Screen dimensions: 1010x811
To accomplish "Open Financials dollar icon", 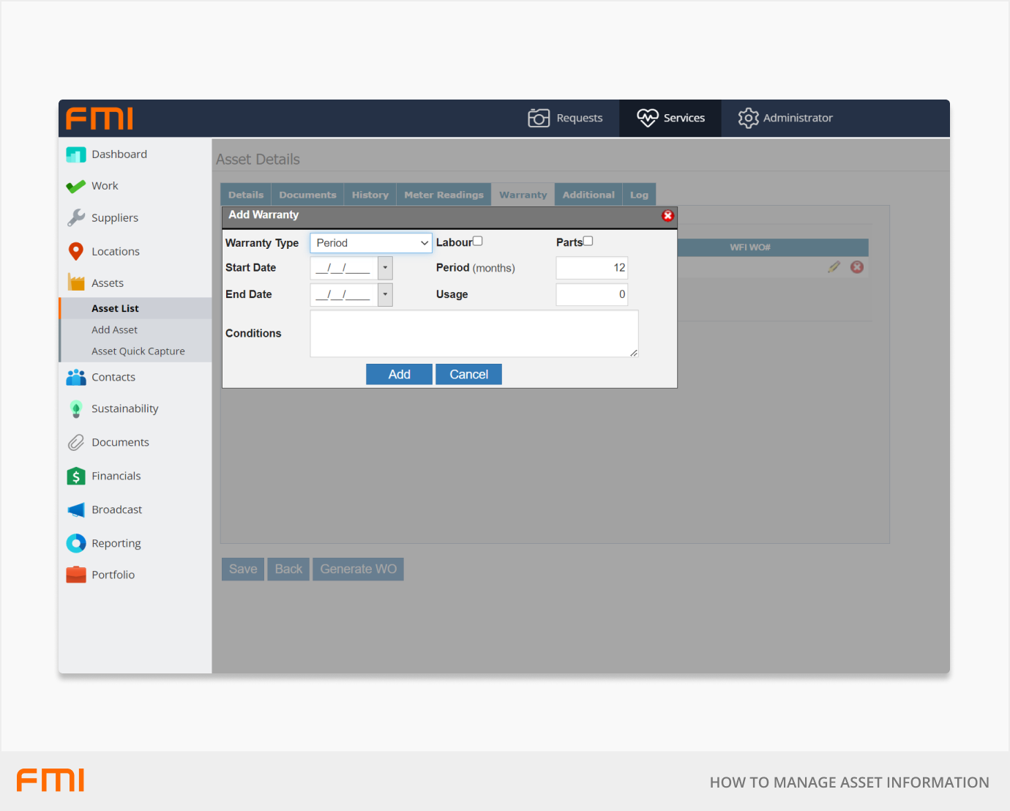I will point(75,476).
